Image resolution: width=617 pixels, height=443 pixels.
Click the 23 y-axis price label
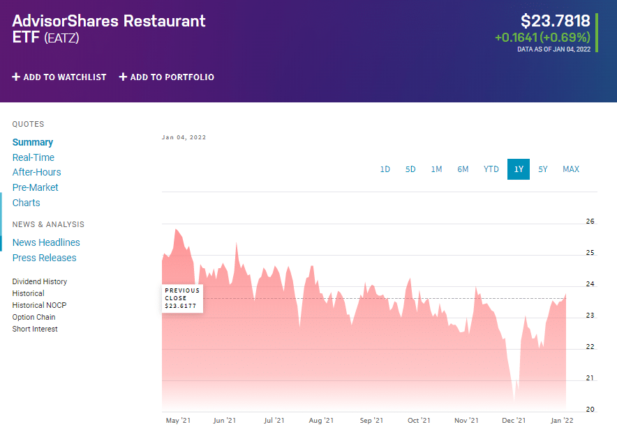[590, 316]
